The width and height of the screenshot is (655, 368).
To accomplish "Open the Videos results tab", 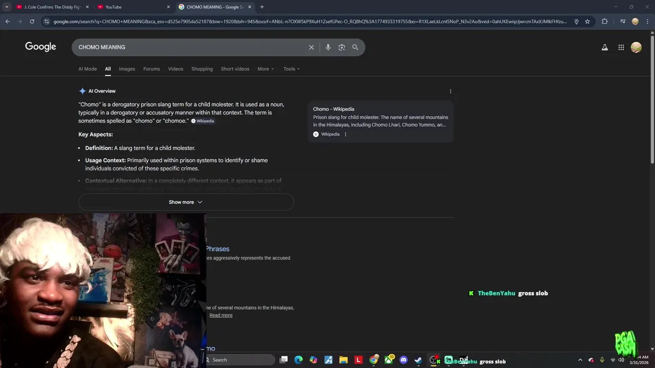I will (x=176, y=69).
